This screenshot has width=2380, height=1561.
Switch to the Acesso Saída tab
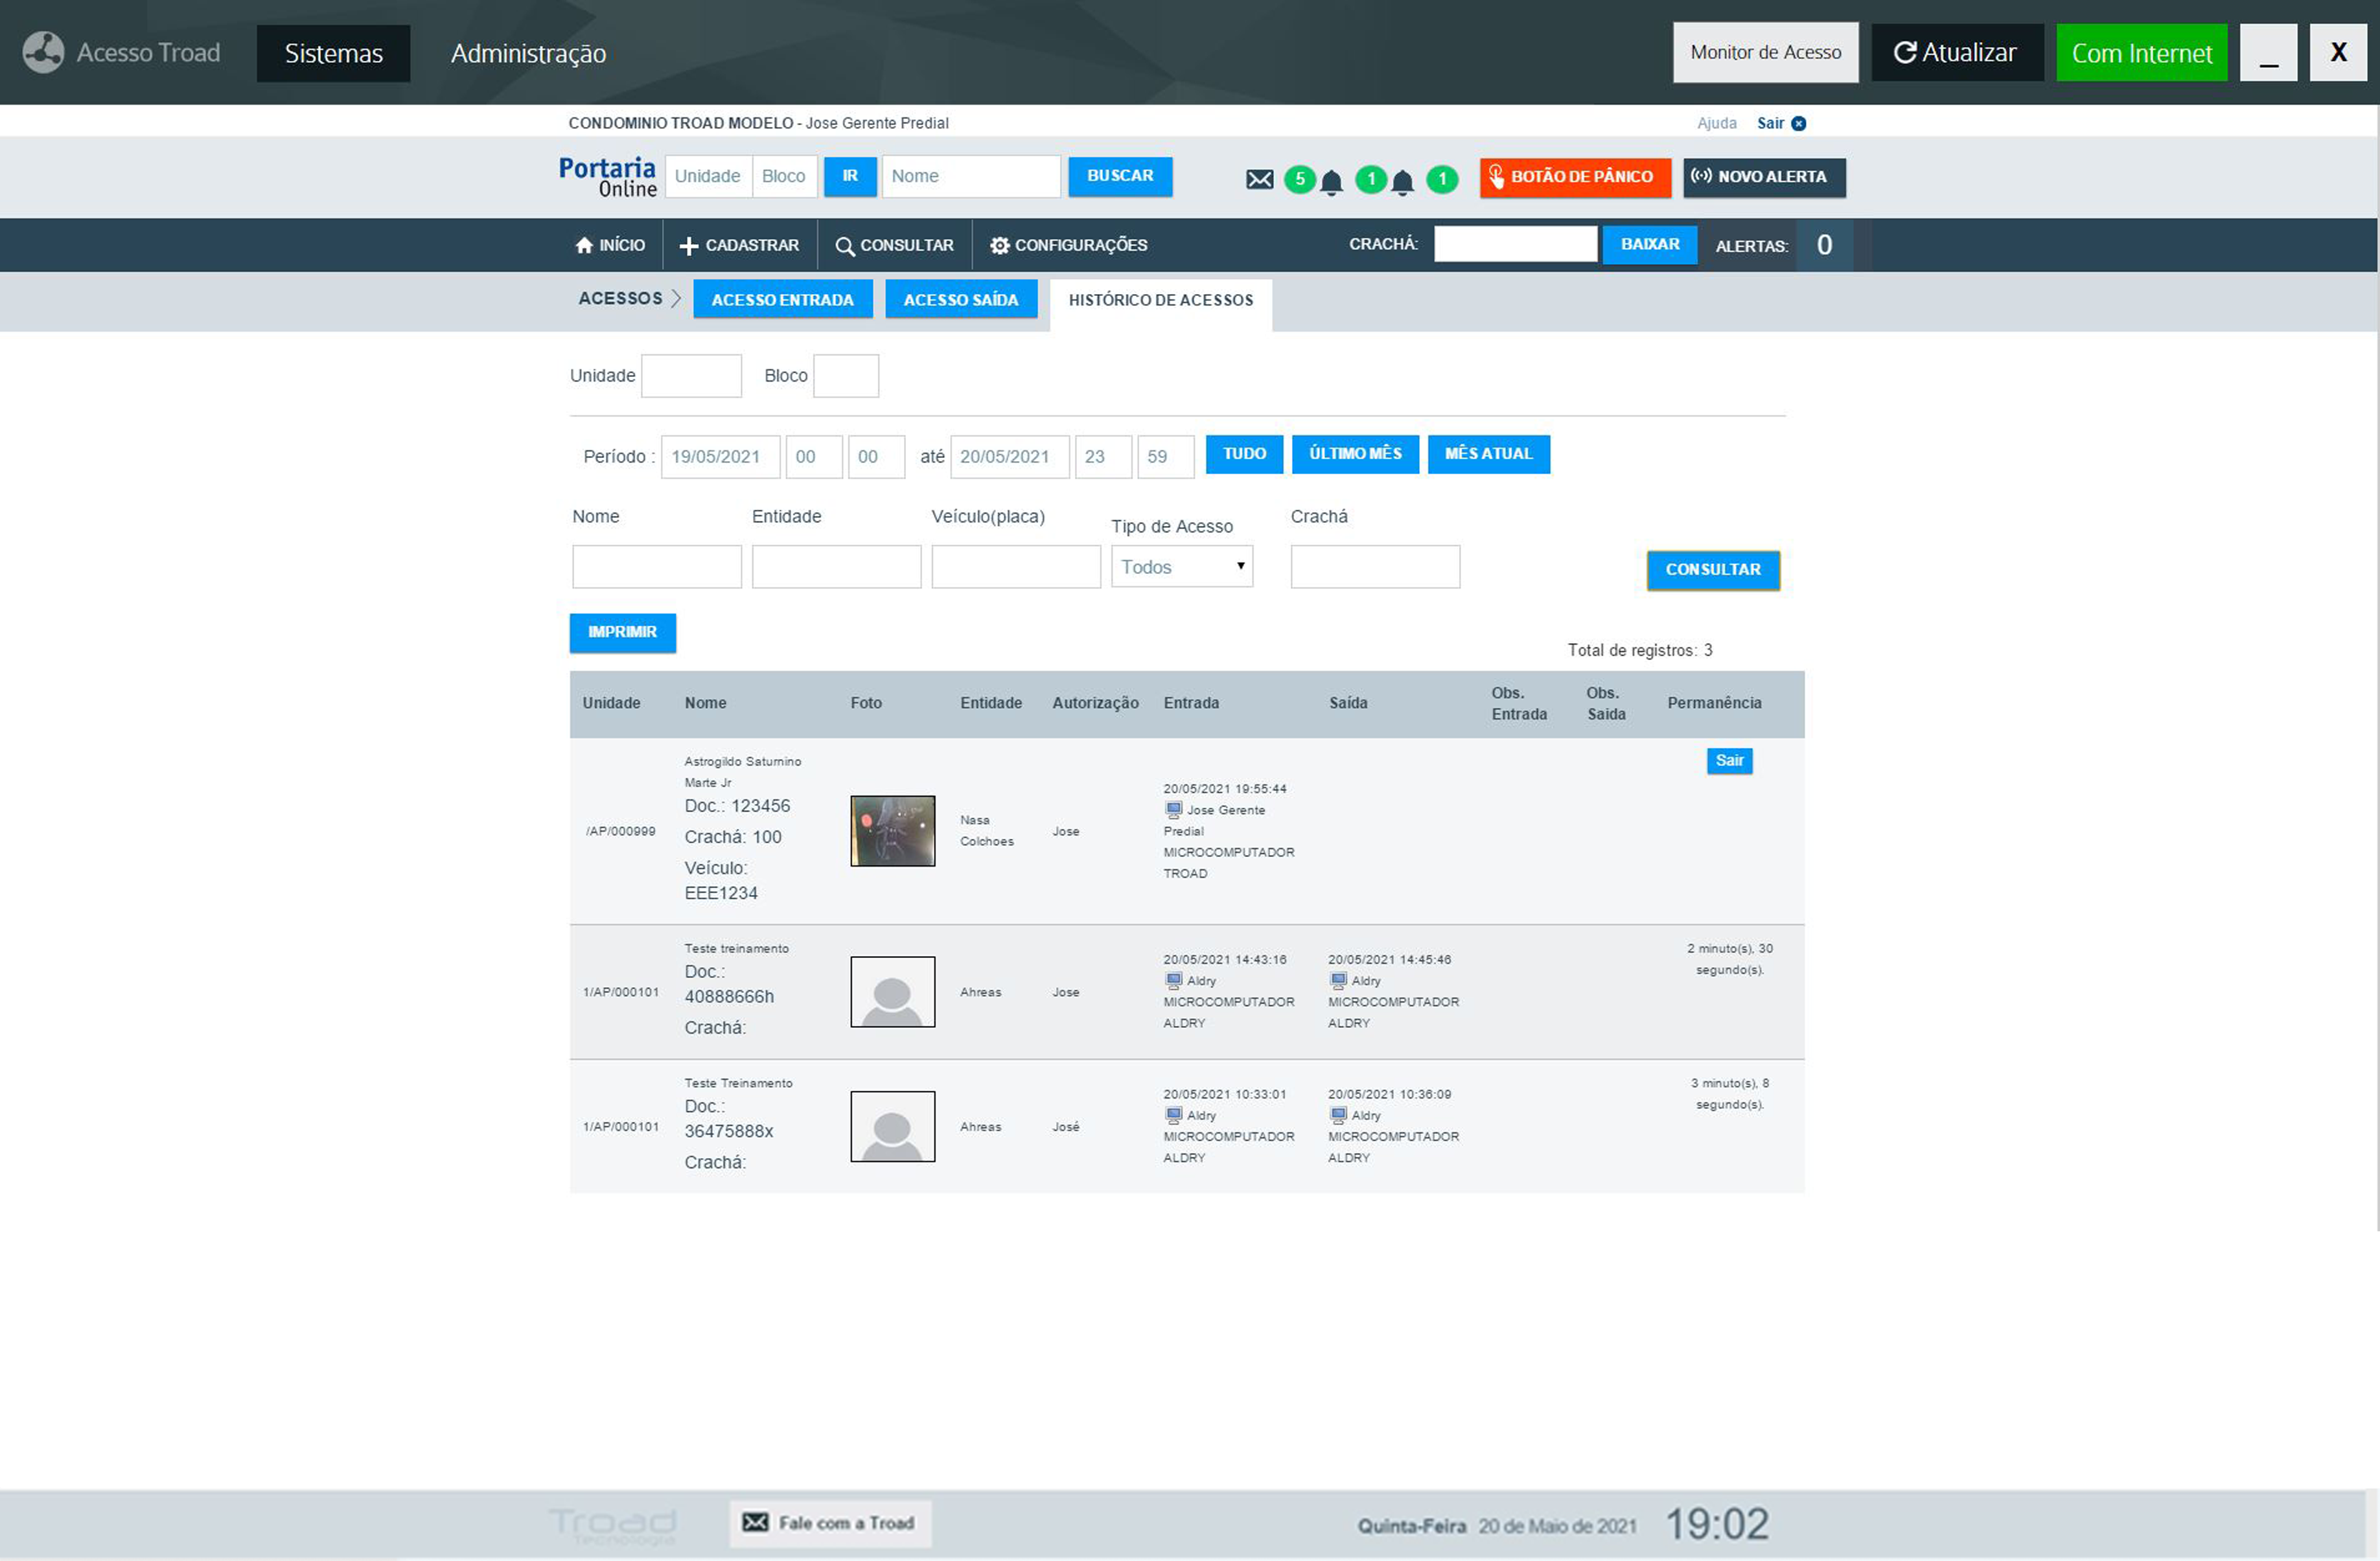[x=960, y=300]
